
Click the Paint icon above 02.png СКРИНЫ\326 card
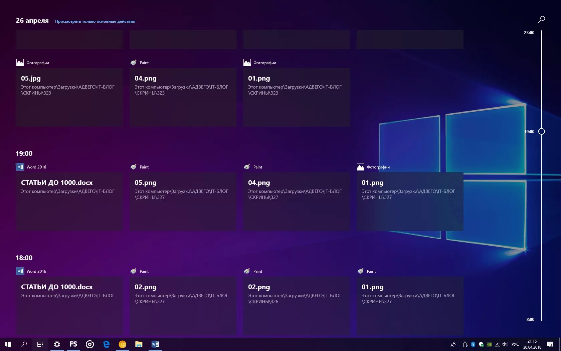point(247,271)
